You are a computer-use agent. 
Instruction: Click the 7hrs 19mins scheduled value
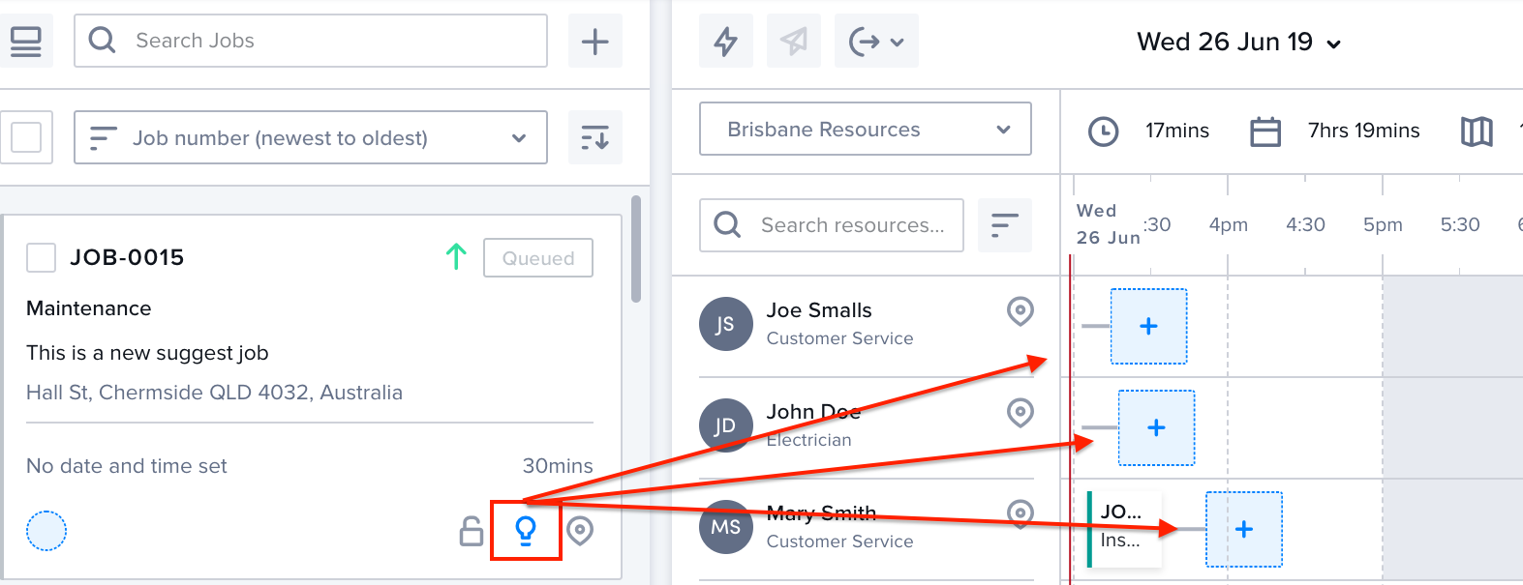pos(1363,131)
